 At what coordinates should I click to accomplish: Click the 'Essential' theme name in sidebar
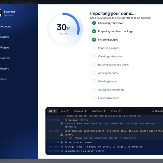point(9,12)
